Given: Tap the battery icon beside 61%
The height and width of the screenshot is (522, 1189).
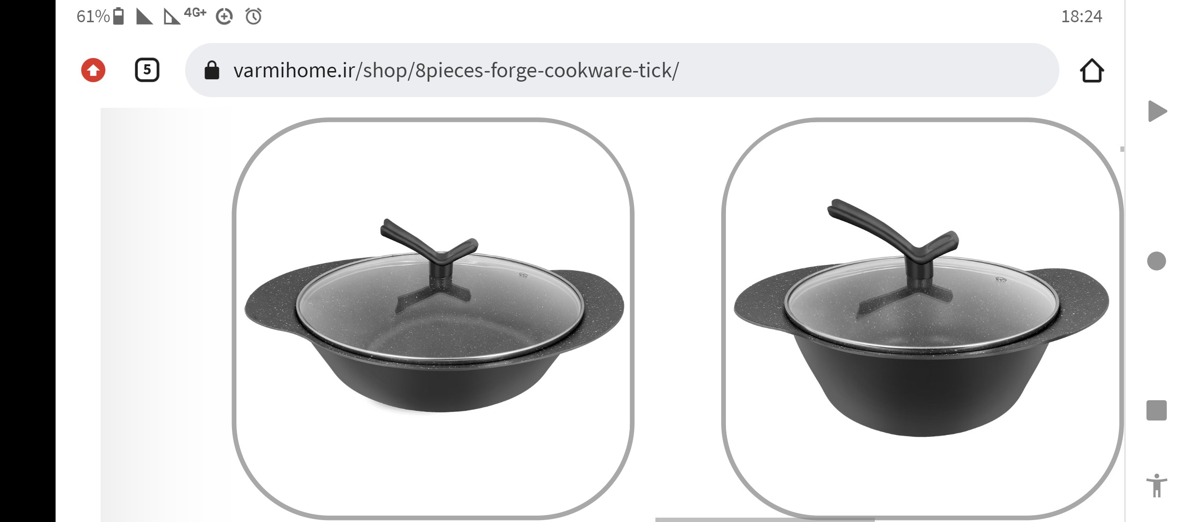Looking at the screenshot, I should pyautogui.click(x=118, y=16).
